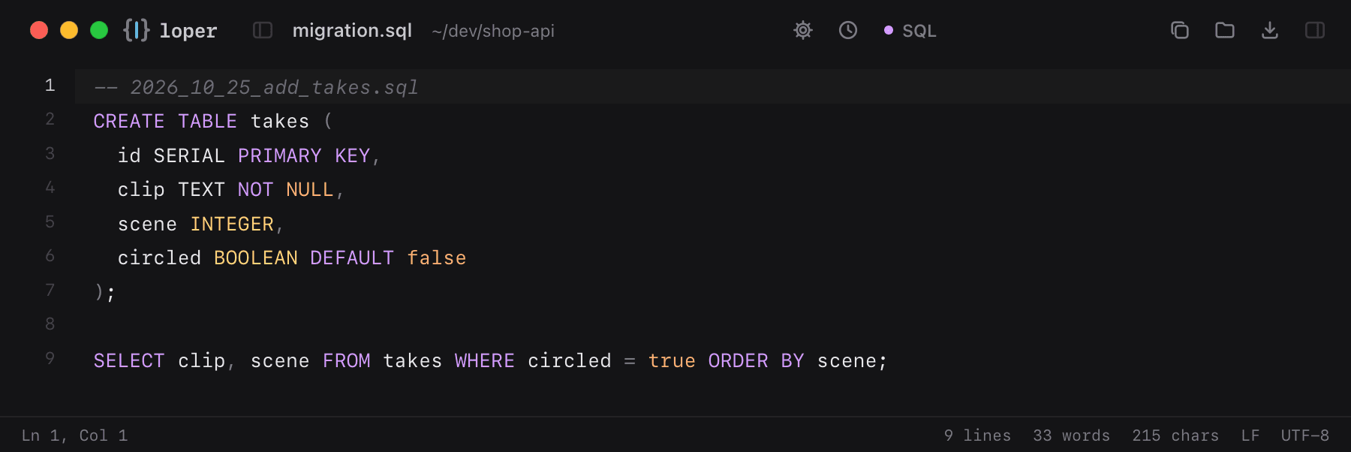Click the FROM keyword
Image resolution: width=1351 pixels, height=452 pixels.
[347, 360]
